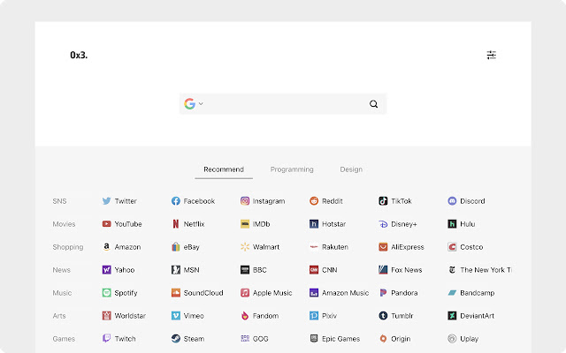Open the Apple Music link

pos(266,293)
